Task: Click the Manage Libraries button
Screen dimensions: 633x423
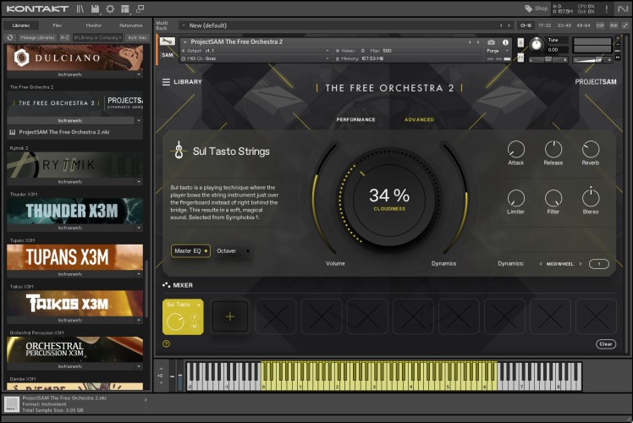Action: coord(38,37)
